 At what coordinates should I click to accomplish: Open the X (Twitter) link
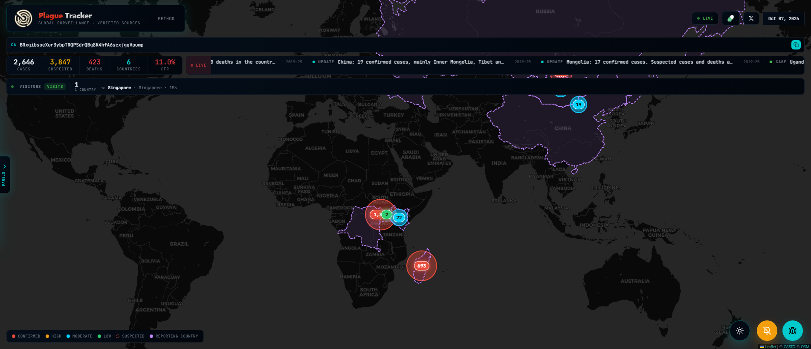pos(751,18)
